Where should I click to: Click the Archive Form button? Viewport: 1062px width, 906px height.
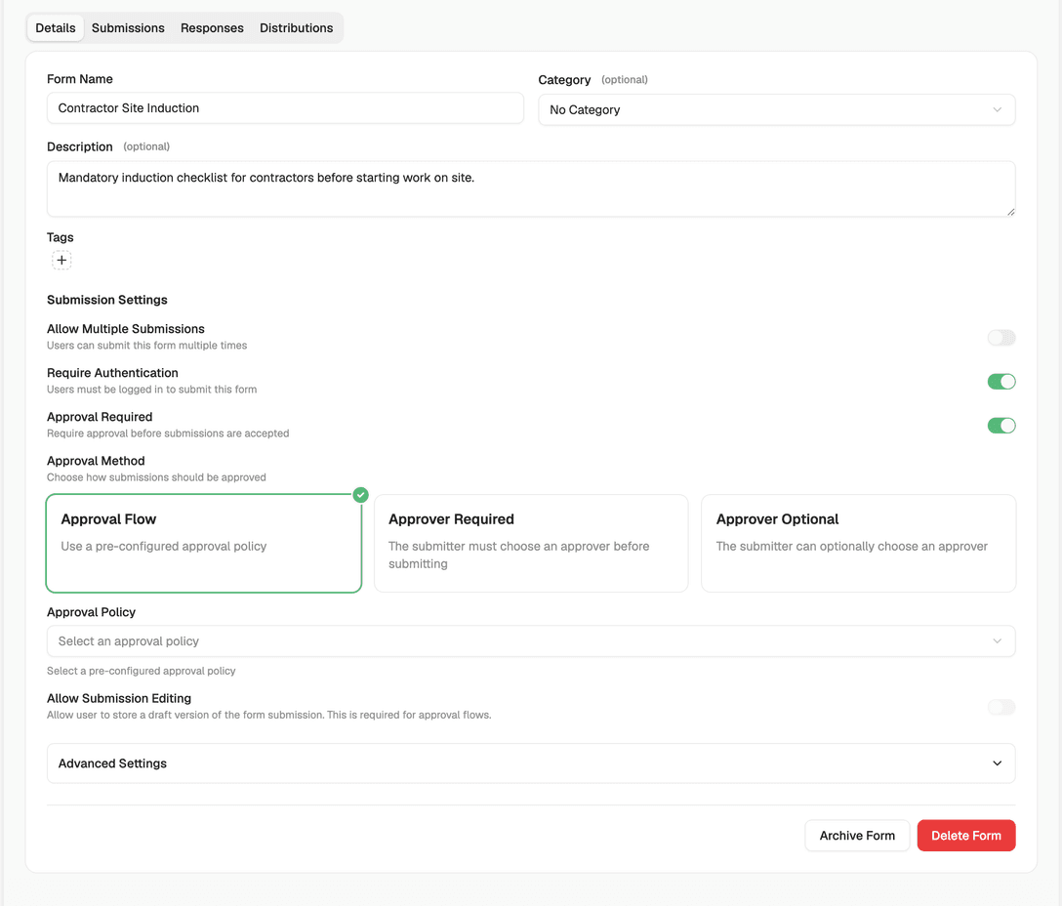tap(857, 836)
